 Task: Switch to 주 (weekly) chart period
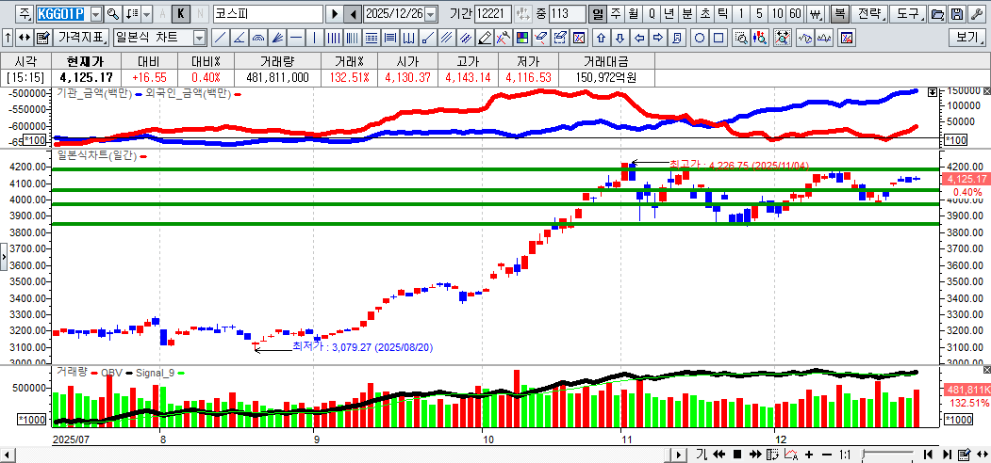[x=615, y=14]
